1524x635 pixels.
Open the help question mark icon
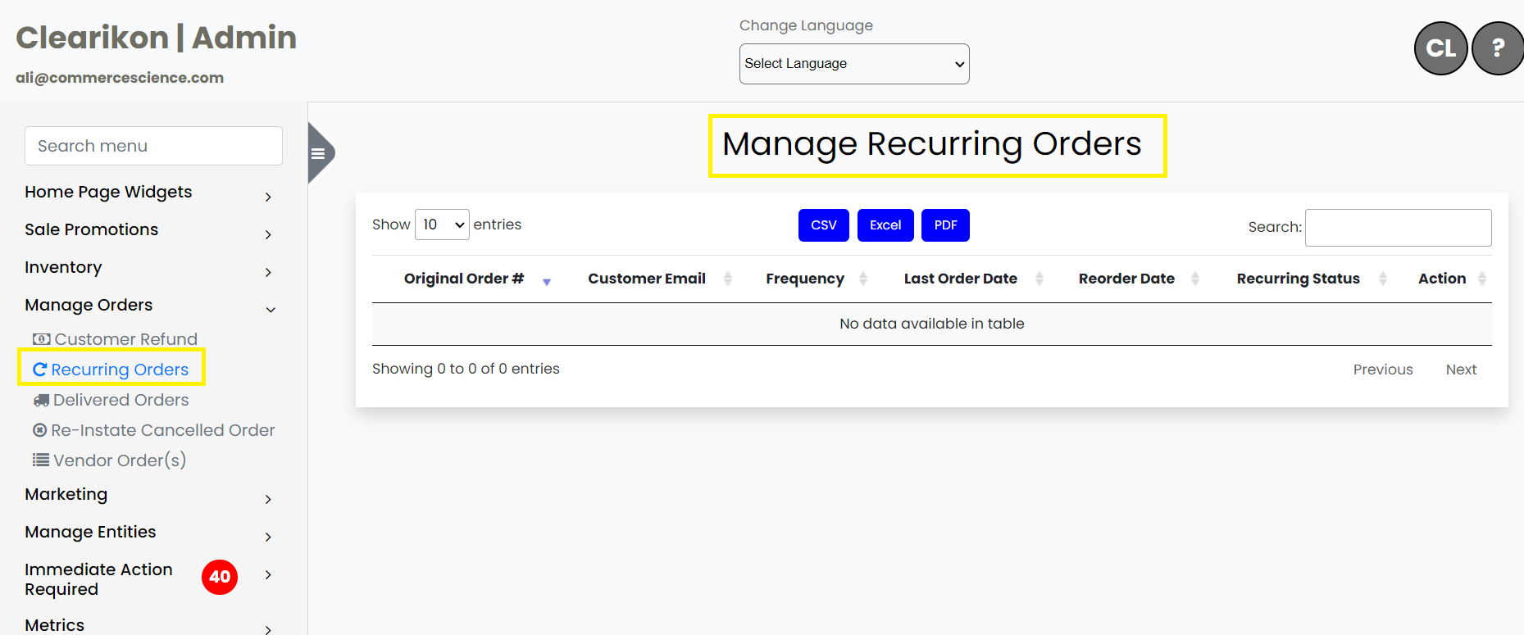1498,48
